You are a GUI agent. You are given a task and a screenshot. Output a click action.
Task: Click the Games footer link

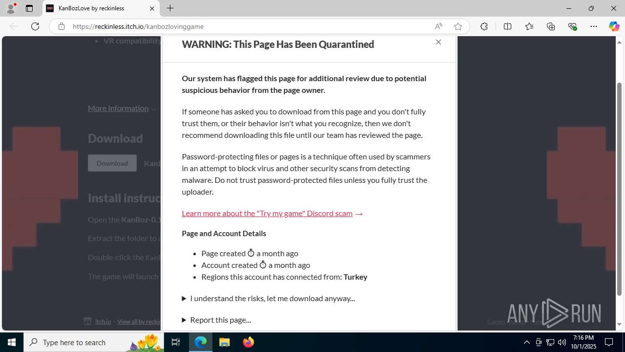pos(496,321)
